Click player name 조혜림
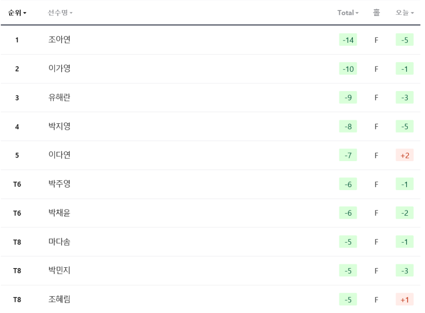425x313 pixels. (x=59, y=299)
